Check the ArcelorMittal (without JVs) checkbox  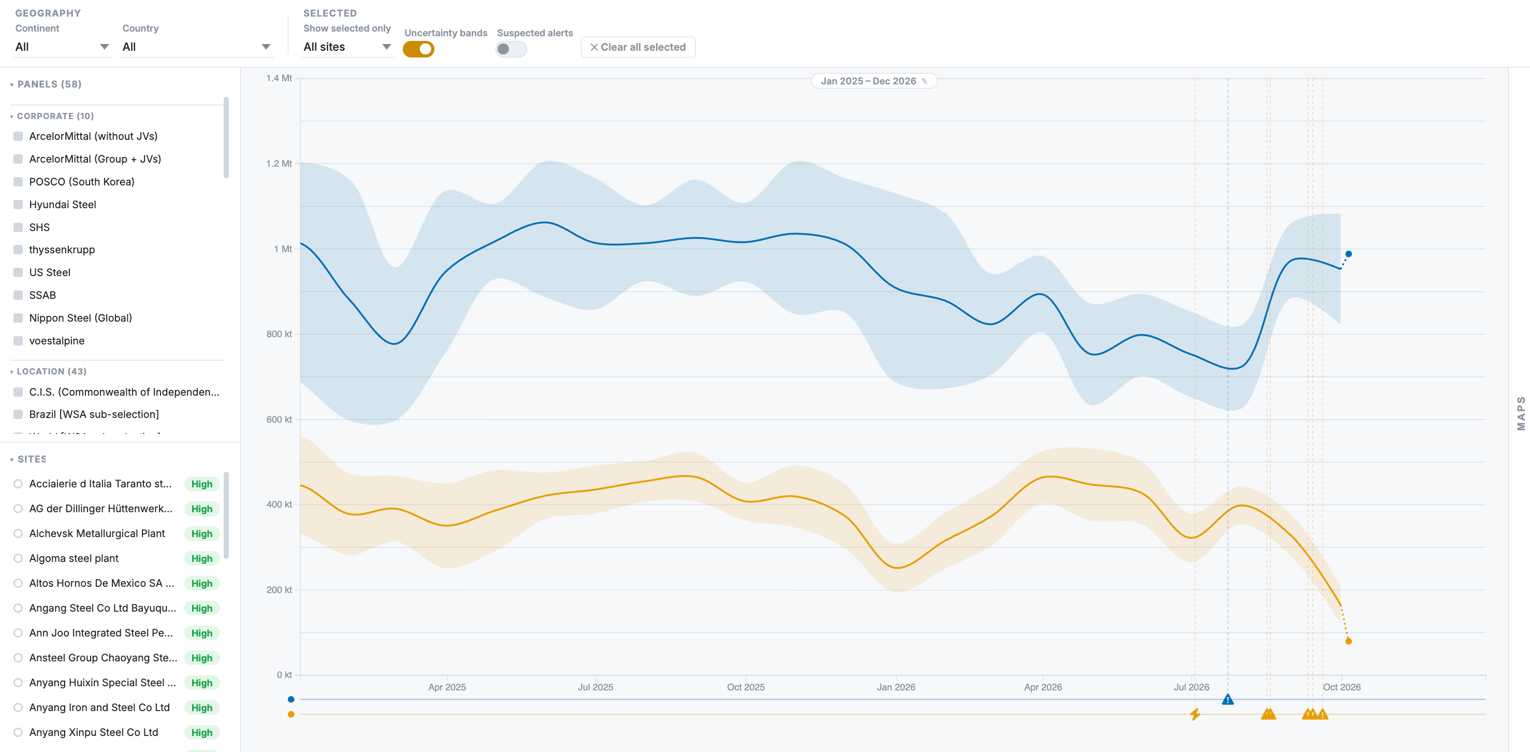19,136
